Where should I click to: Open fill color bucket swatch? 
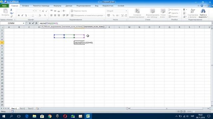pyautogui.click(x=40, y=16)
